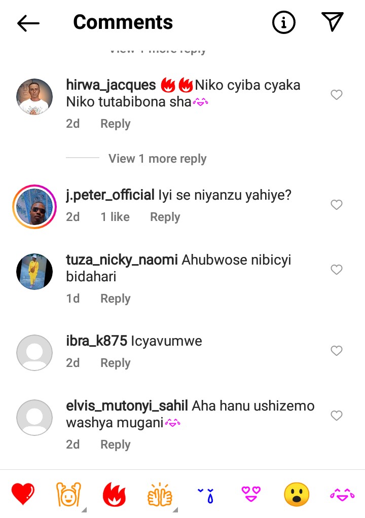Open tuza_nicky_naomi's profile picture

pyautogui.click(x=34, y=272)
